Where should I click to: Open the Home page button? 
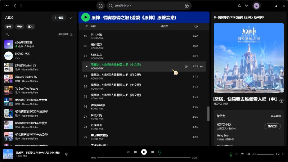coord(100,6)
